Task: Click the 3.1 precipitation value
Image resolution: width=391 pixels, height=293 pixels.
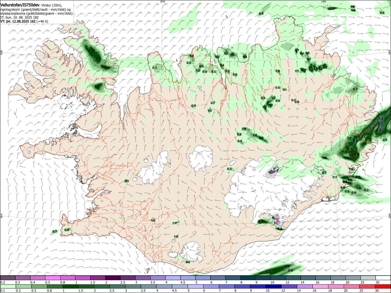Action: 350,149
